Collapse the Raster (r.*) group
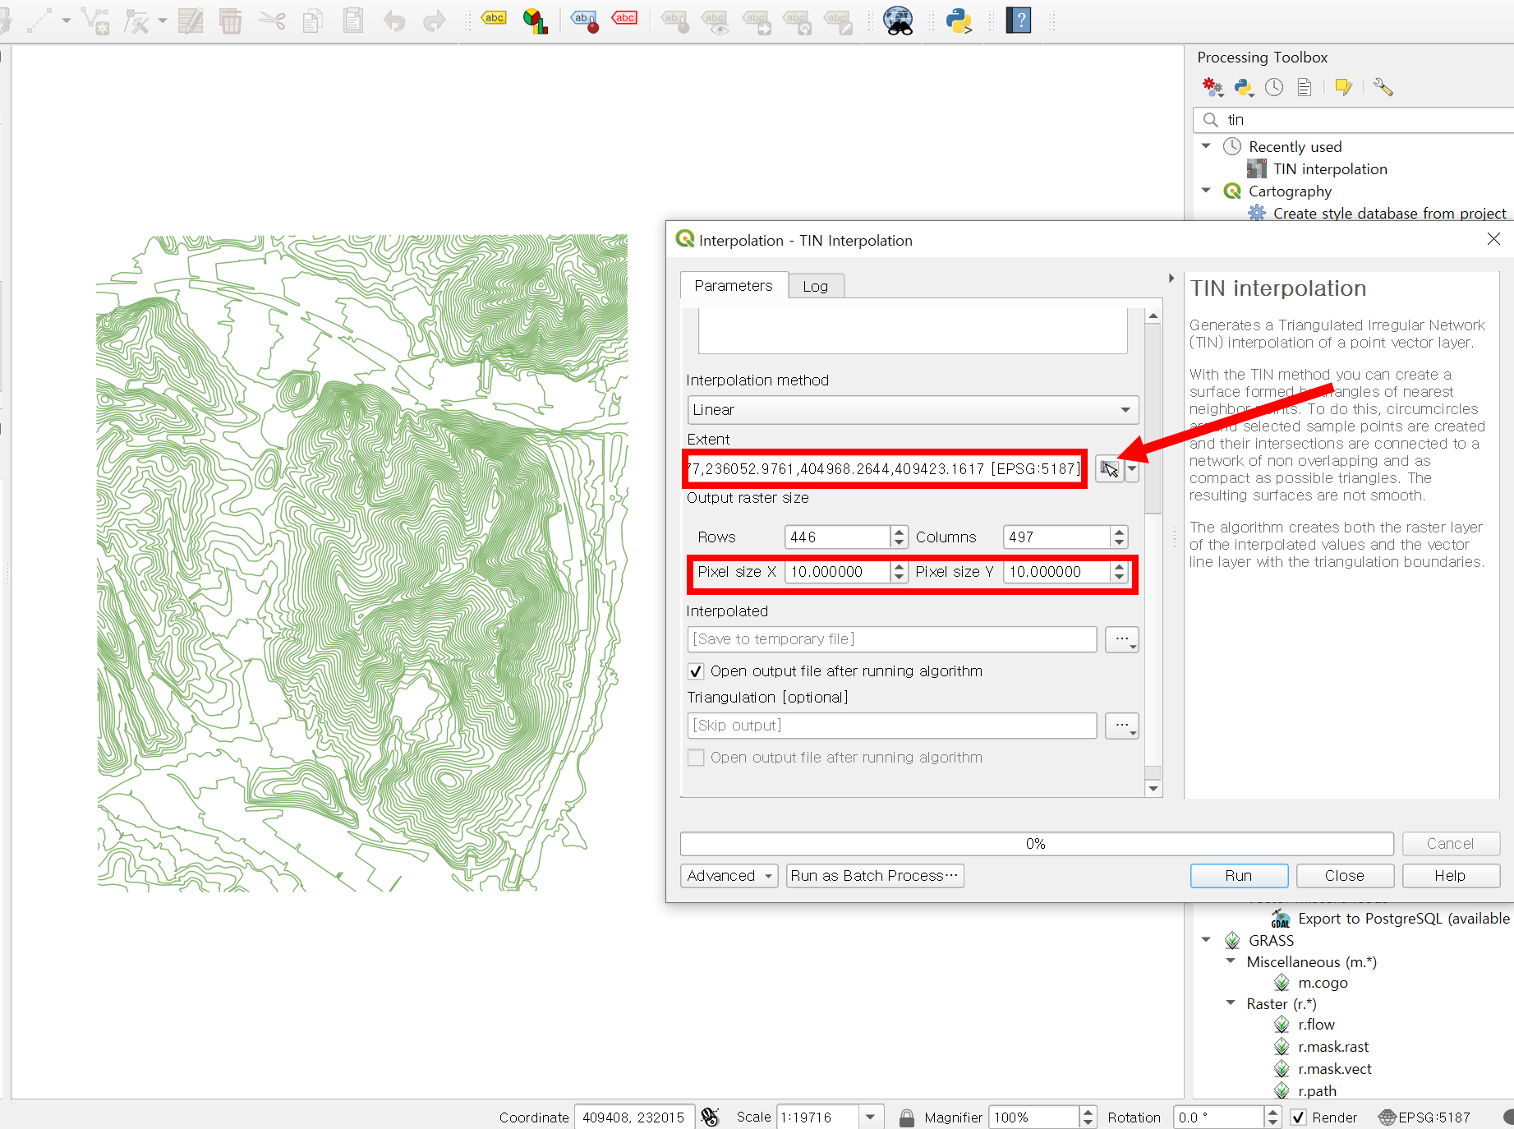 click(1231, 1002)
